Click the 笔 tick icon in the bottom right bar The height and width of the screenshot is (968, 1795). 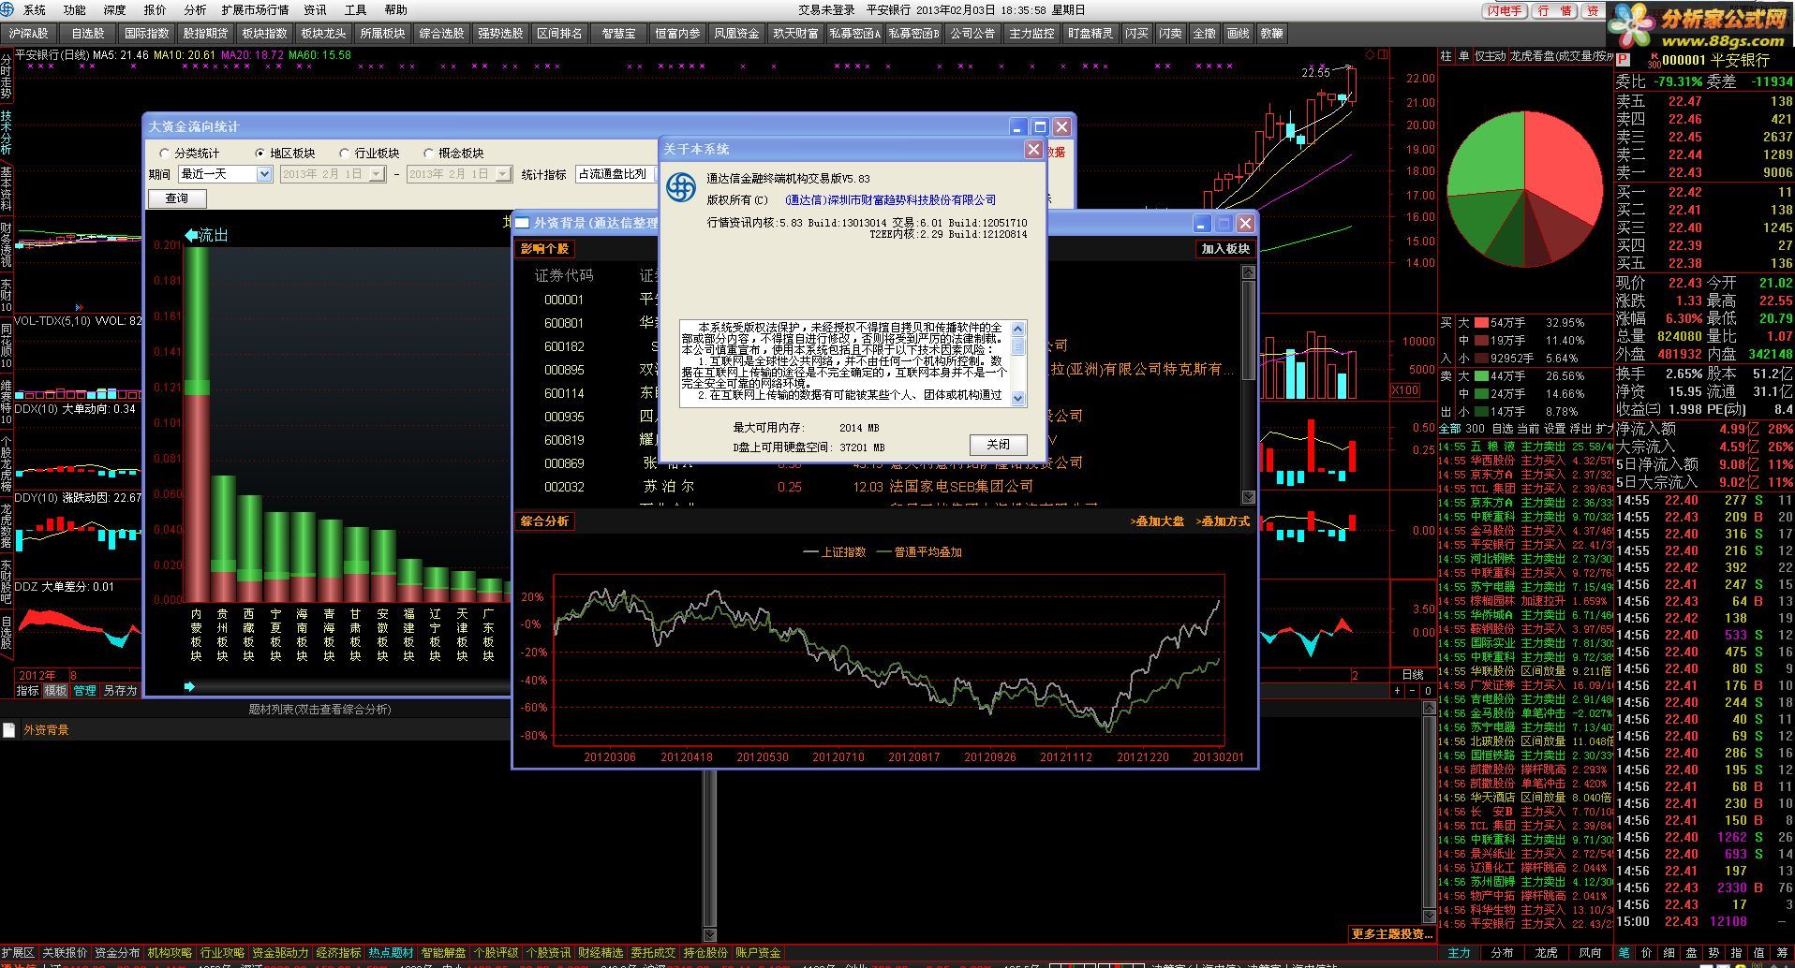click(1624, 953)
